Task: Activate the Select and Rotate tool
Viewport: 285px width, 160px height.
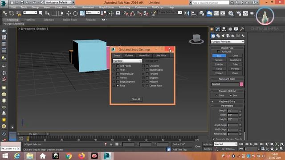Action: [75, 13]
